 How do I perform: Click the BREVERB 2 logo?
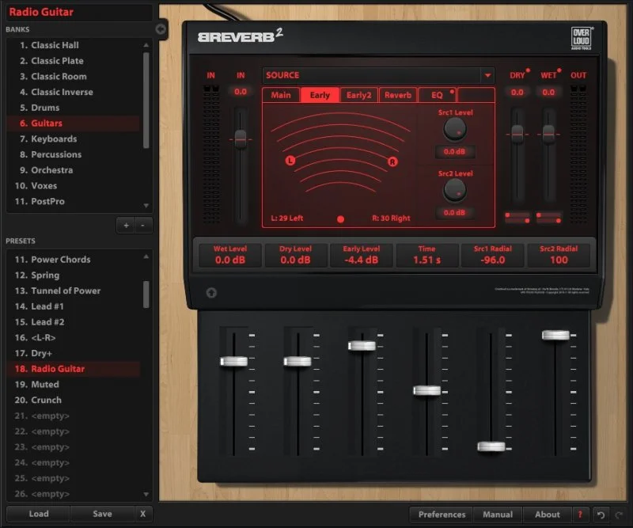click(x=241, y=36)
